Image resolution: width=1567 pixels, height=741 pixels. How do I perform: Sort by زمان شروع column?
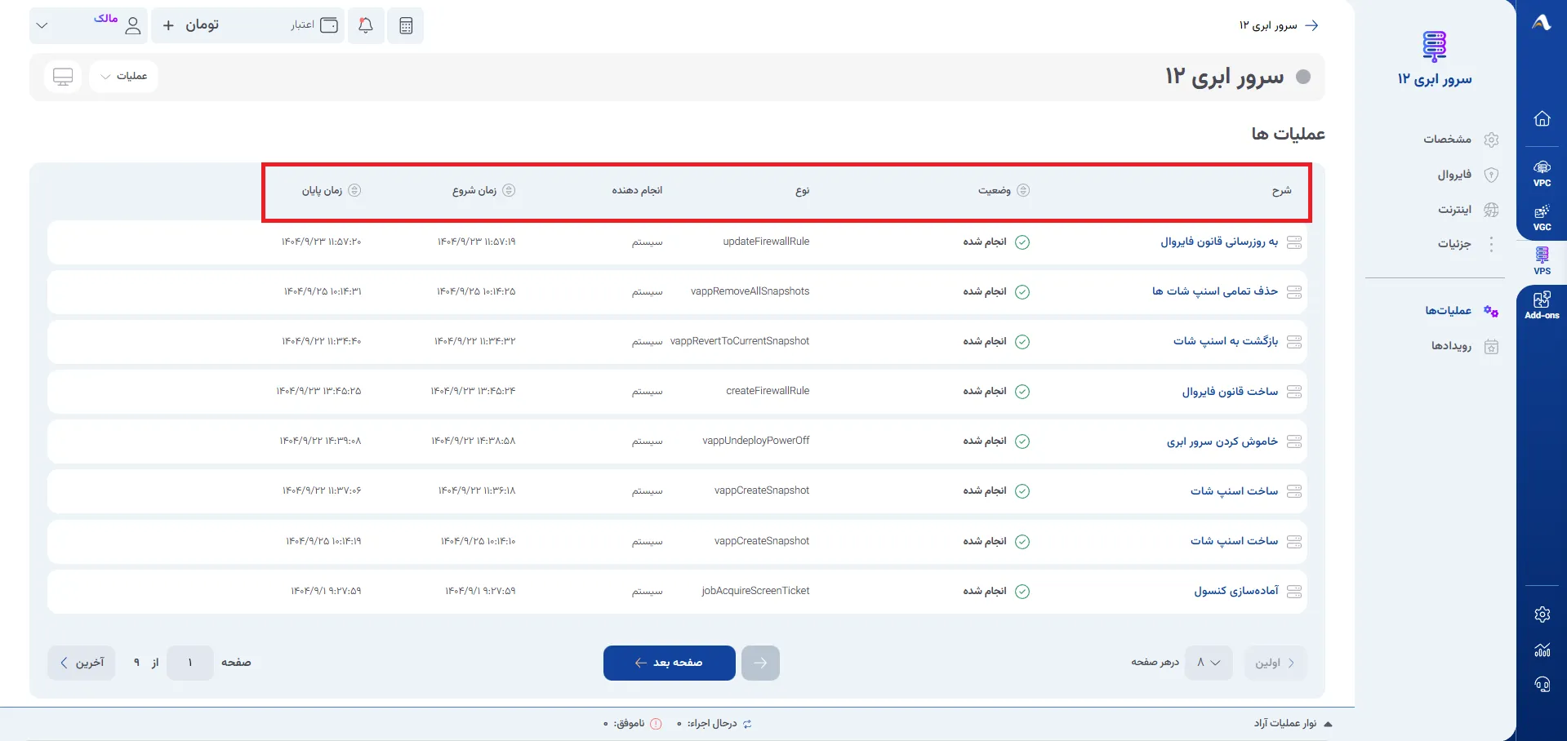(x=484, y=190)
